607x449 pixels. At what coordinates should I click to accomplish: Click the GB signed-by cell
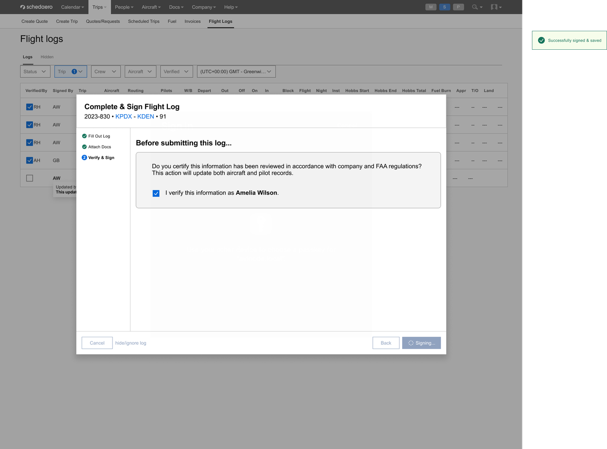(56, 161)
